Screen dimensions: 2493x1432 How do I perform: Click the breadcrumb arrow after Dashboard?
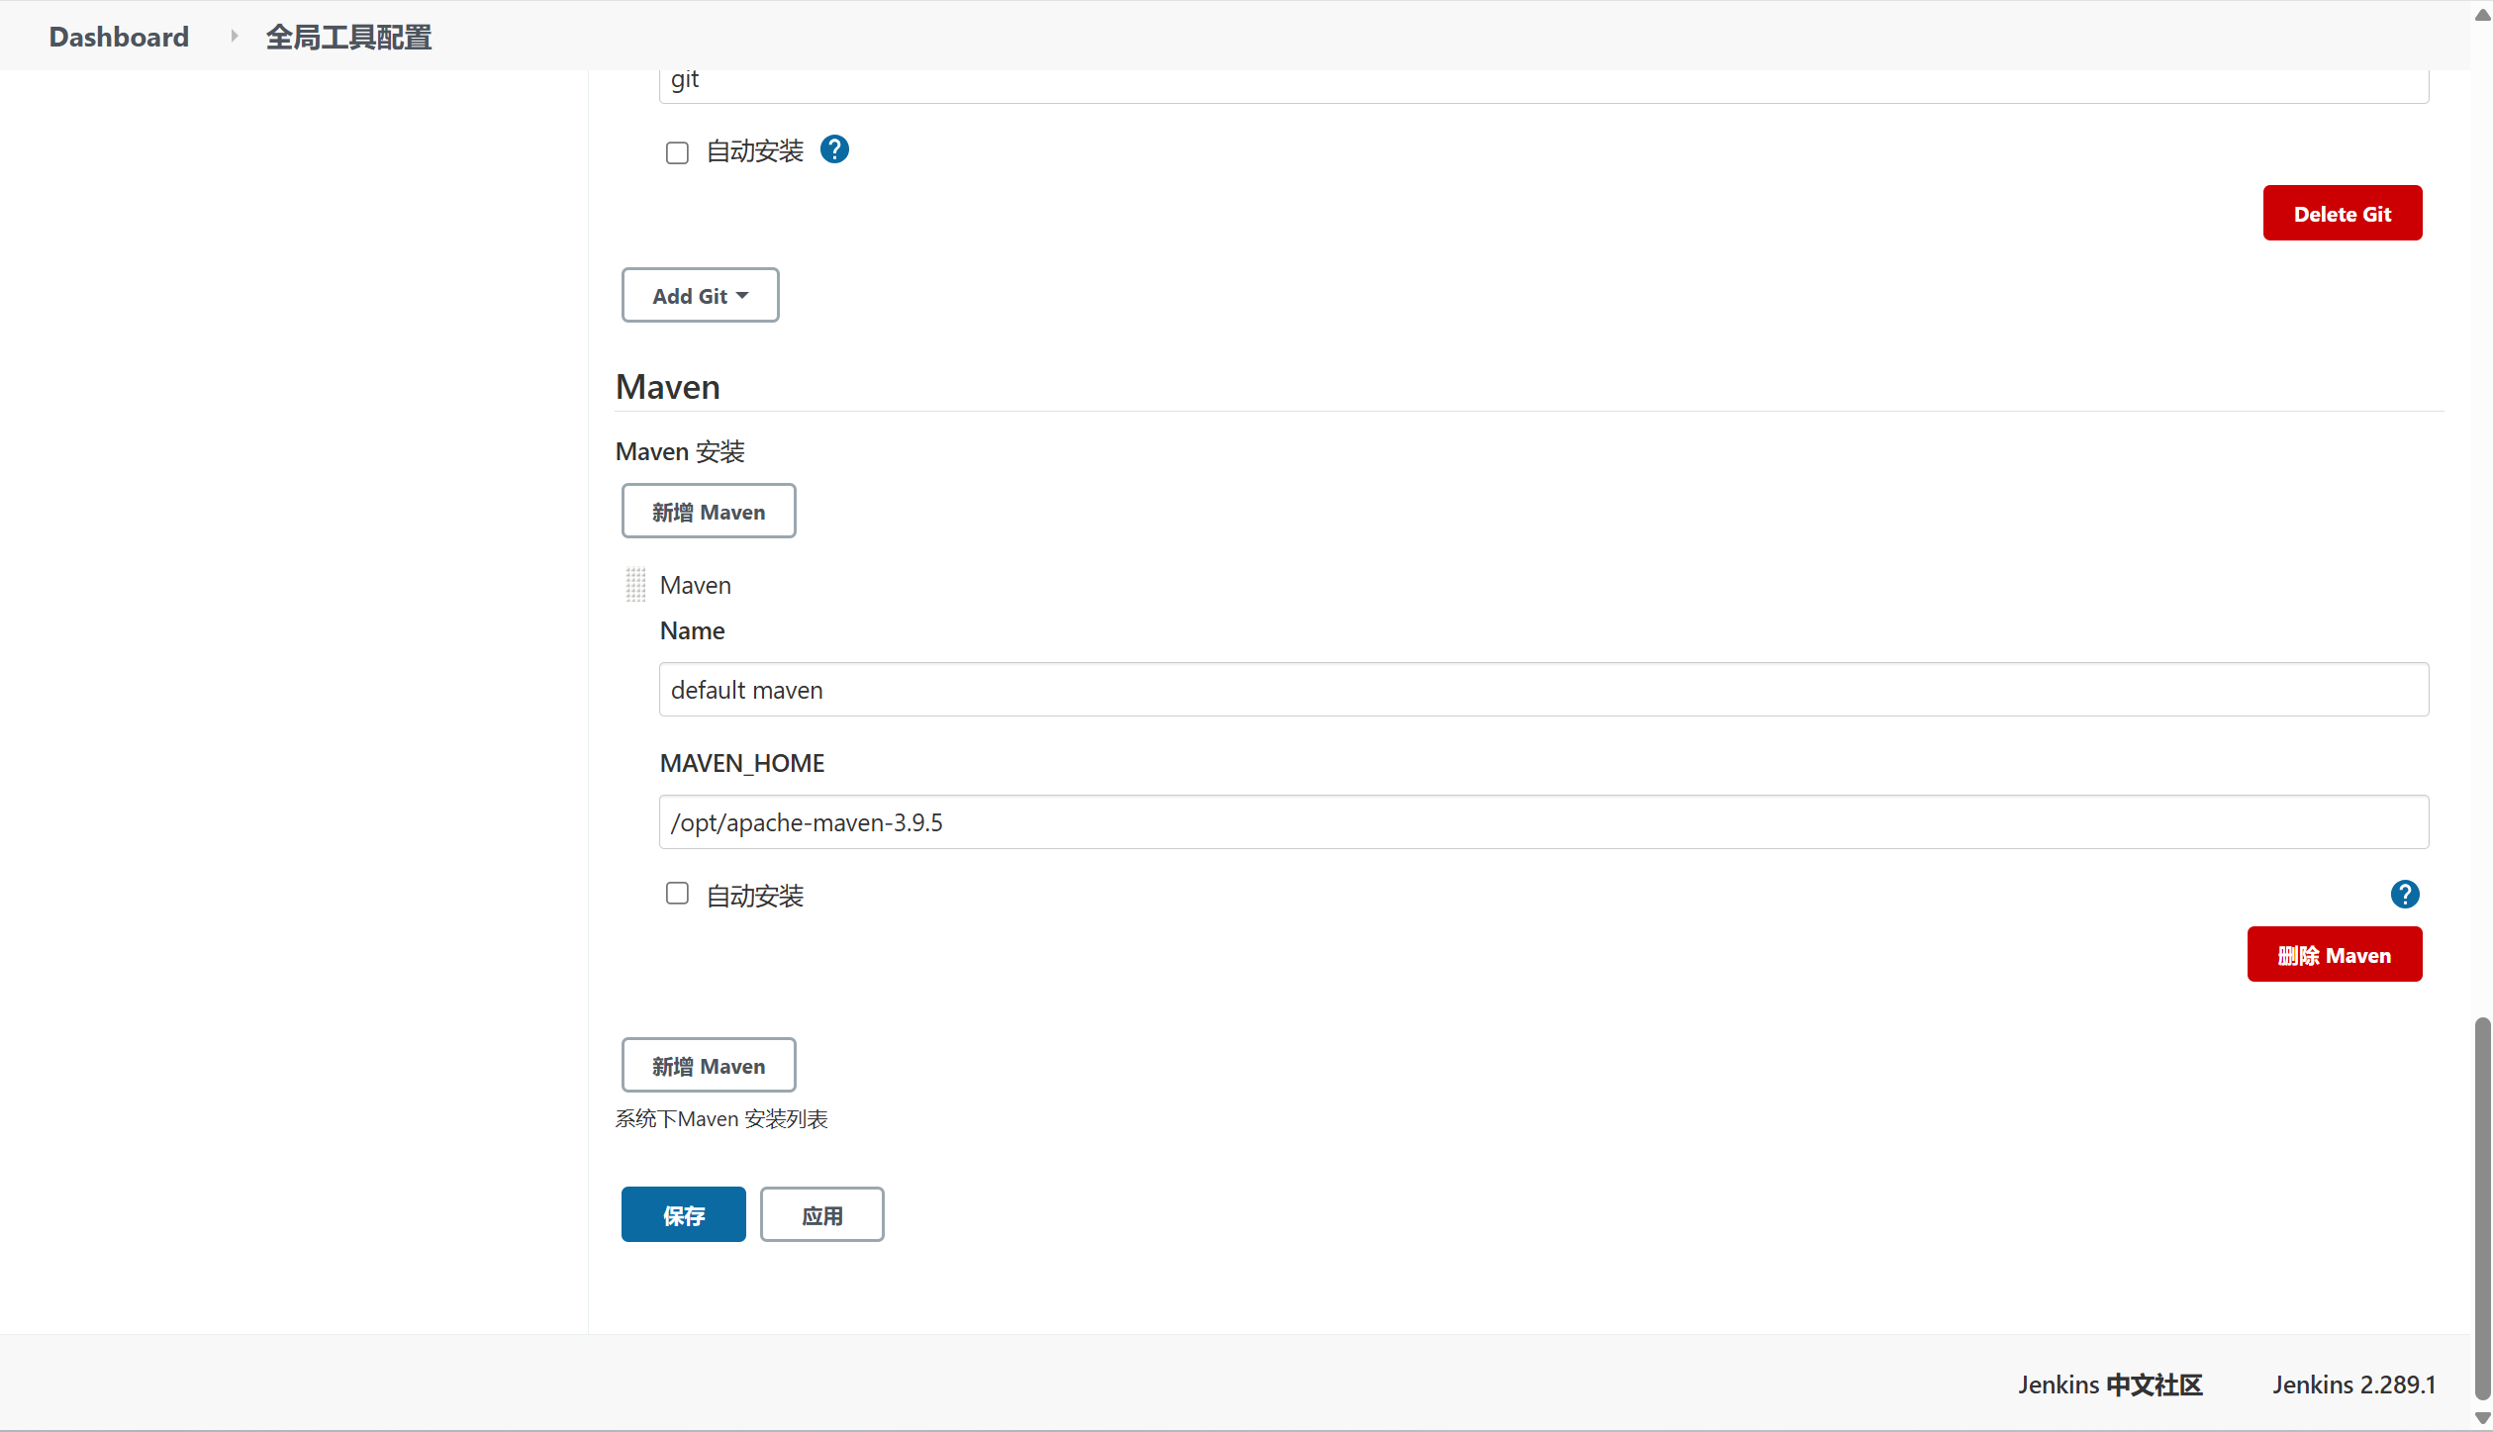click(x=235, y=37)
